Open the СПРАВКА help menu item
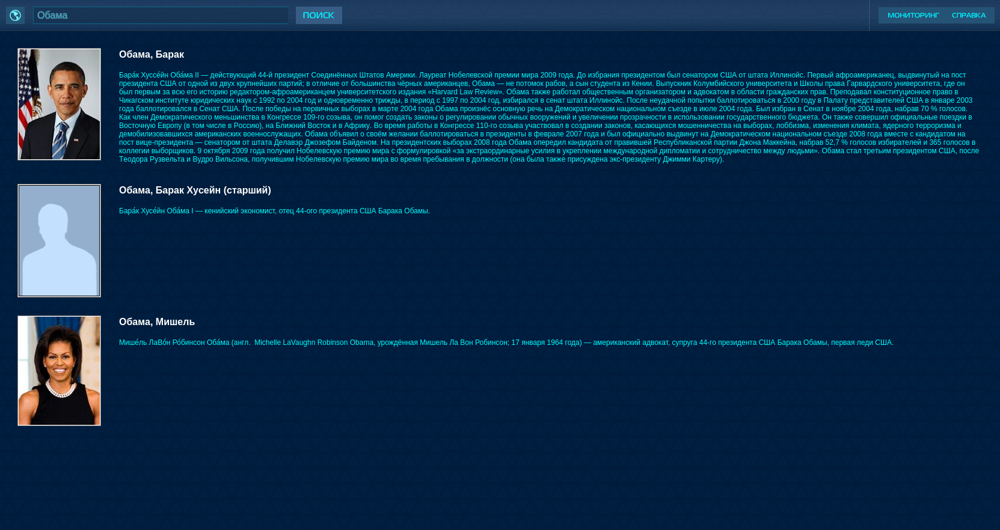1000x530 pixels. [968, 15]
